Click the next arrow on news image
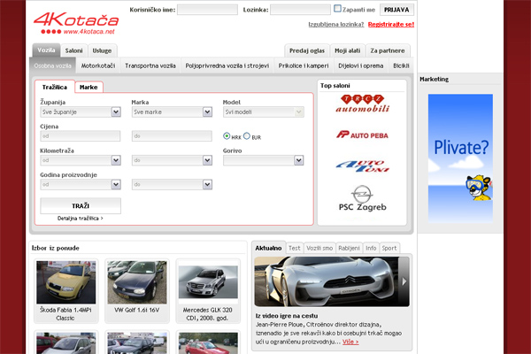Viewport: 531px width, 354px height. click(404, 281)
